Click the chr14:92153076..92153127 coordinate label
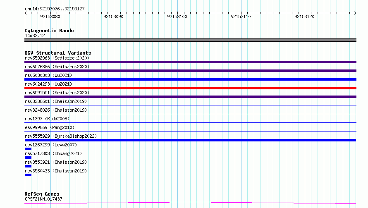Viewport: 368px width, 208px height. 55,9
